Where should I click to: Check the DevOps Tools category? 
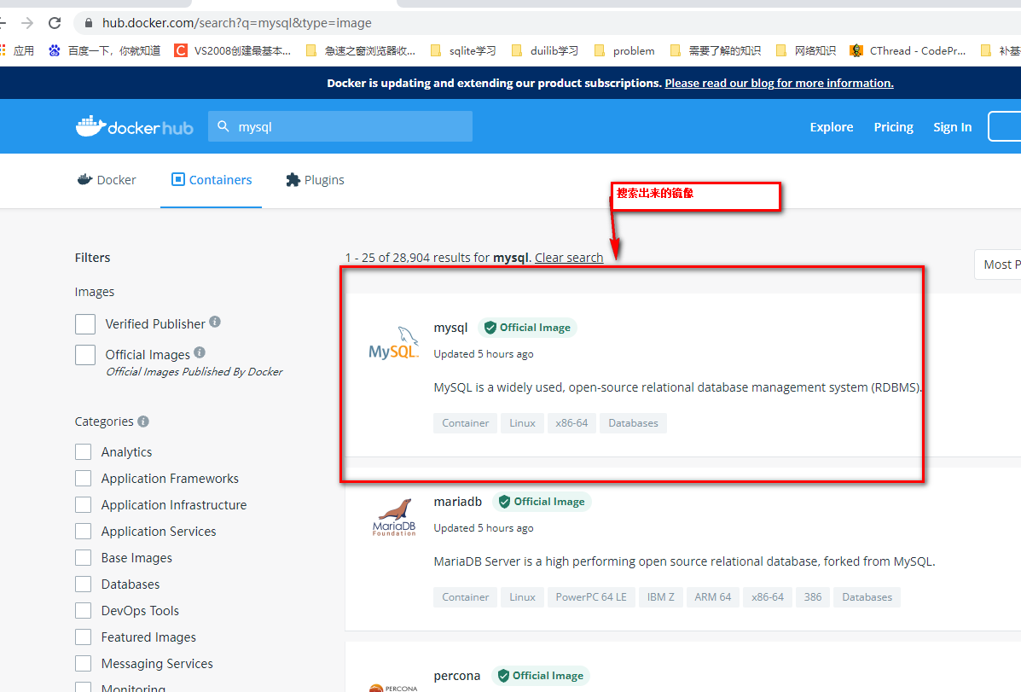(84, 611)
